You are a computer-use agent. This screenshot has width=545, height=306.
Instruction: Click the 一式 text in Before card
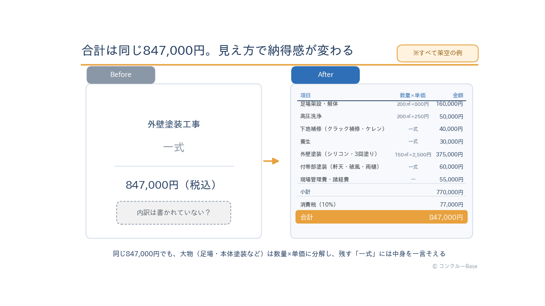[x=174, y=147]
